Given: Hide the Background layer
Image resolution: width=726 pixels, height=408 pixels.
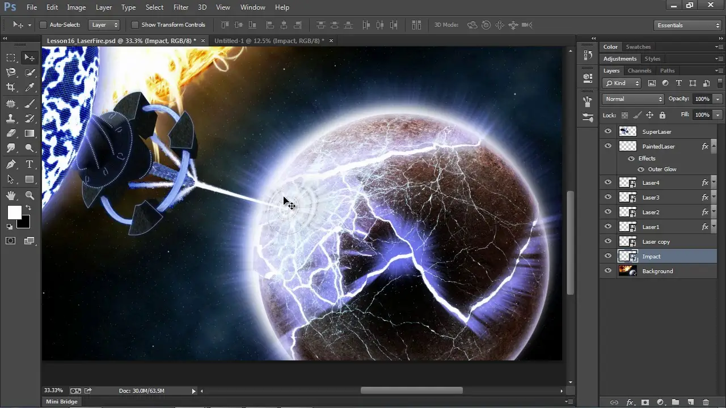Looking at the screenshot, I should tap(608, 271).
